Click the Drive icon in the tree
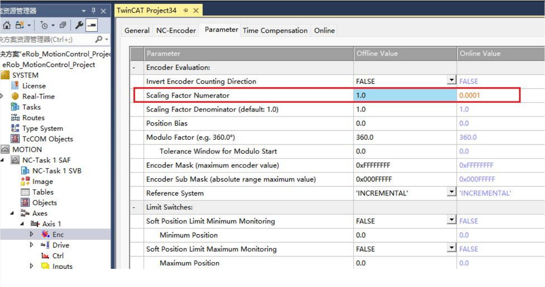 (x=45, y=245)
